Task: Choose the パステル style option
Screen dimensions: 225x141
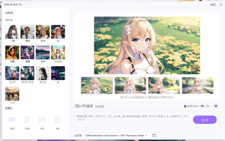Action: tap(58, 52)
